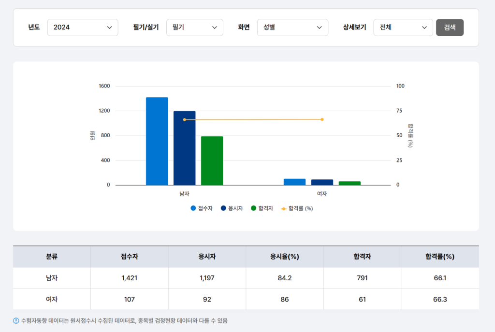Click the 남자 합격자 green bar
This screenshot has width=495, height=332.
212,160
